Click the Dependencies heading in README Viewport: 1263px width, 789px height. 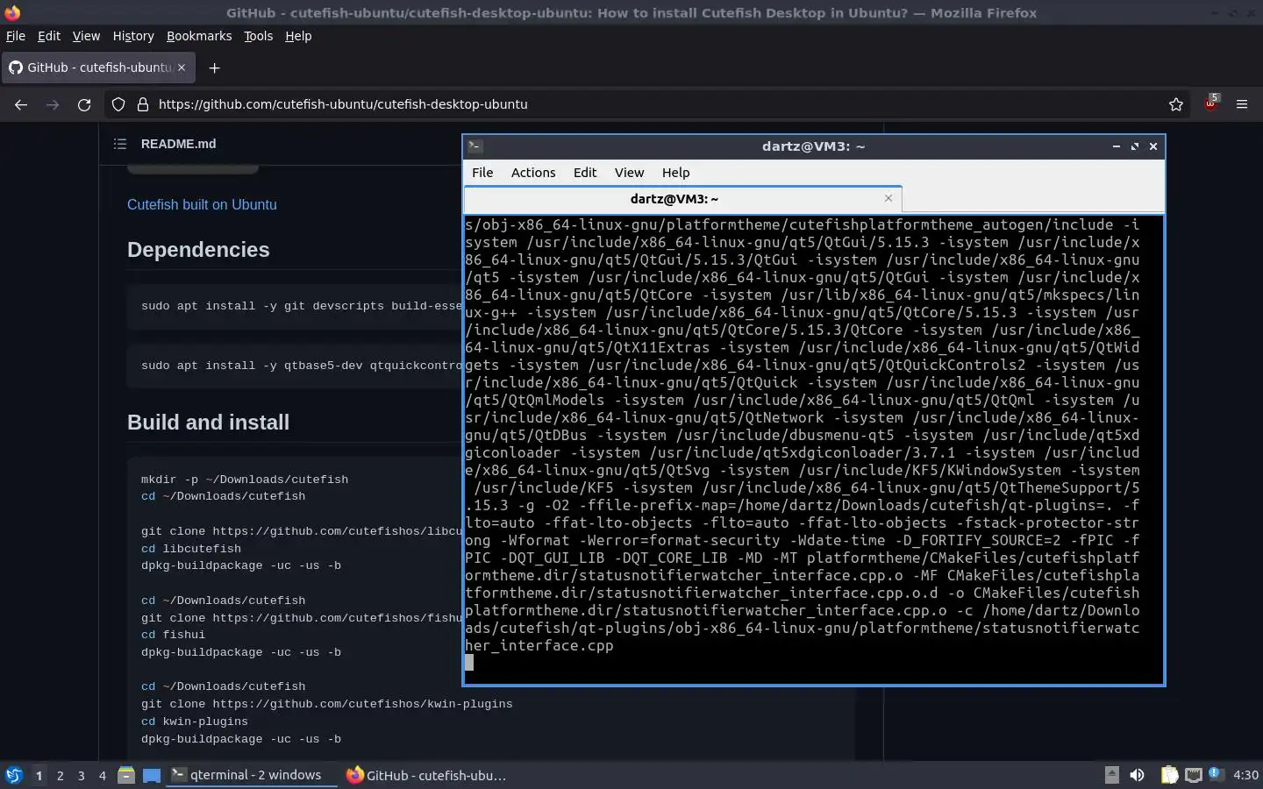(198, 250)
